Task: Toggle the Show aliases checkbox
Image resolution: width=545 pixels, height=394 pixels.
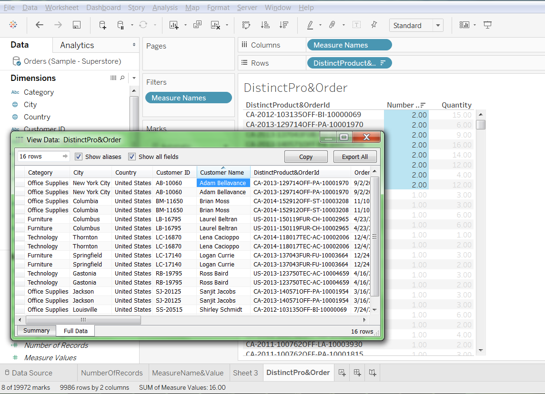Action: point(79,157)
